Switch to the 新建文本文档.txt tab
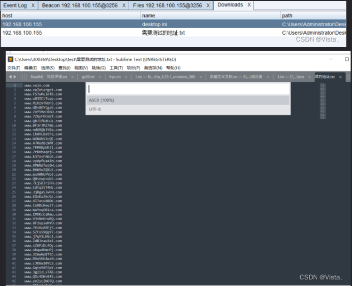Image resolution: width=352 pixels, height=286 pixels. [236, 77]
